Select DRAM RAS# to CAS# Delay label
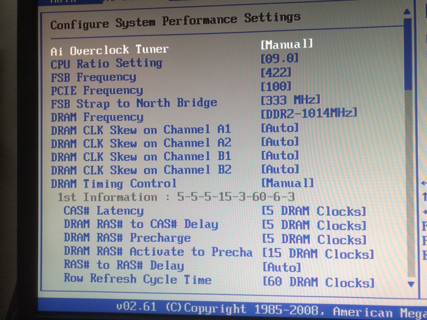Image resolution: width=427 pixels, height=320 pixels. pos(141,224)
